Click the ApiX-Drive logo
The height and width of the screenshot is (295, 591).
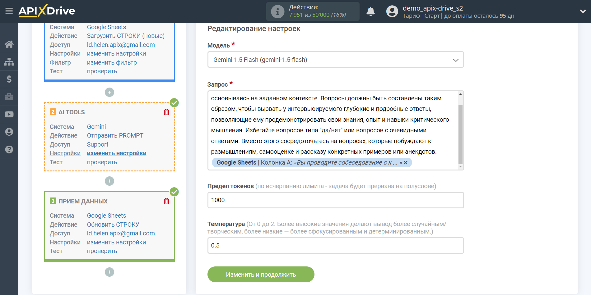(47, 11)
